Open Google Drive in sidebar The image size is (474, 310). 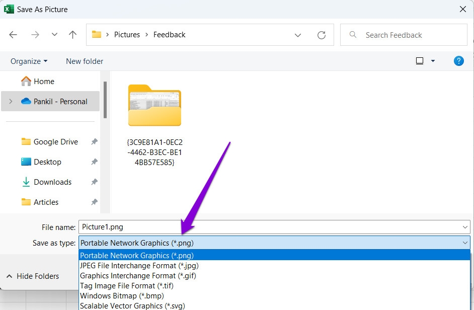tap(50, 142)
